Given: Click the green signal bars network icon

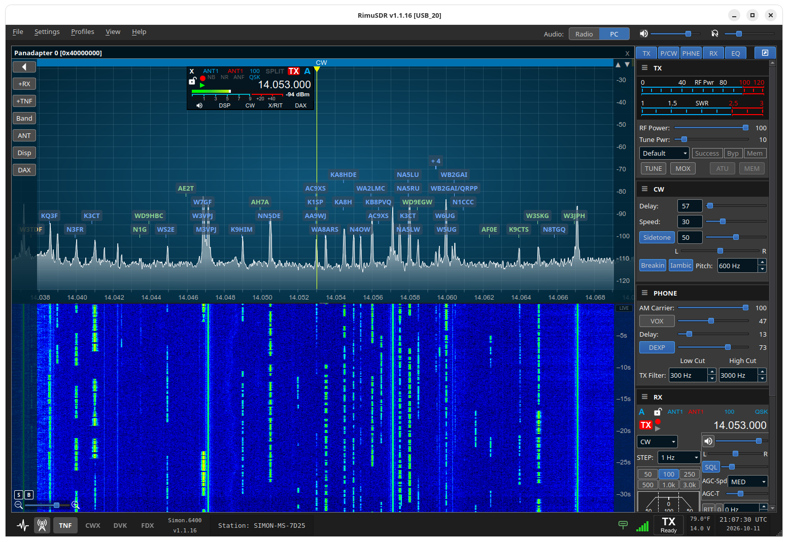Looking at the screenshot, I should 642,526.
